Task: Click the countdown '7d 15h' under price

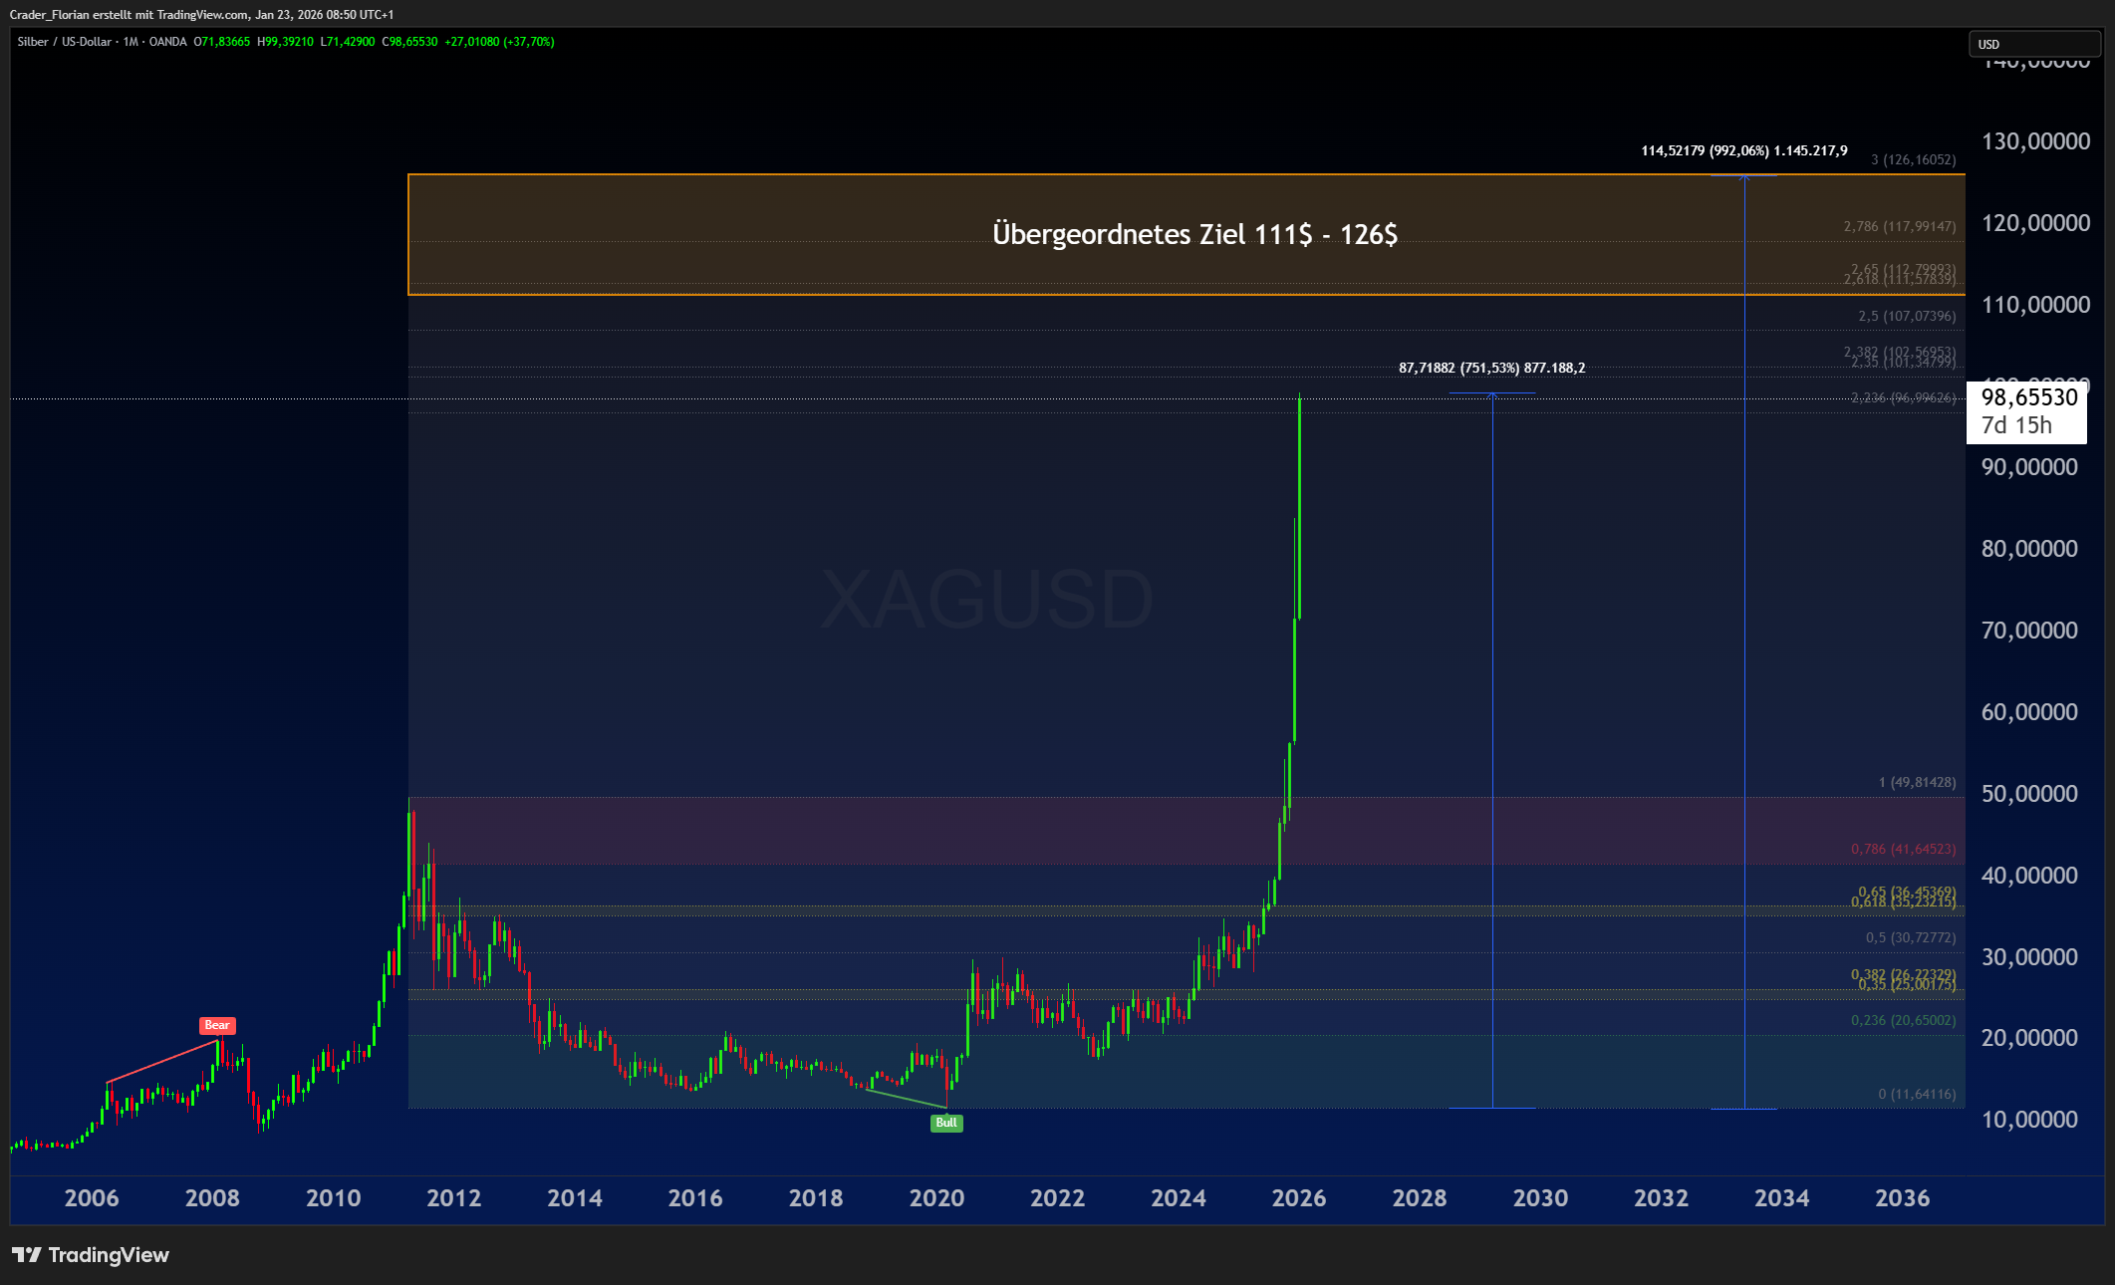Action: [2016, 425]
